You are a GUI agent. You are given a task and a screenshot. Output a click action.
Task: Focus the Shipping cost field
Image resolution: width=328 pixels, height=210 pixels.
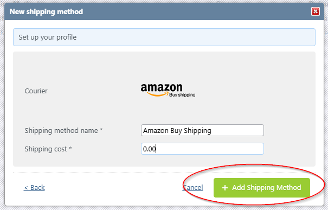pyautogui.click(x=202, y=149)
